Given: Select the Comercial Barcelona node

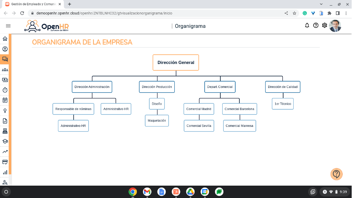Looking at the screenshot, I should (x=239, y=109).
